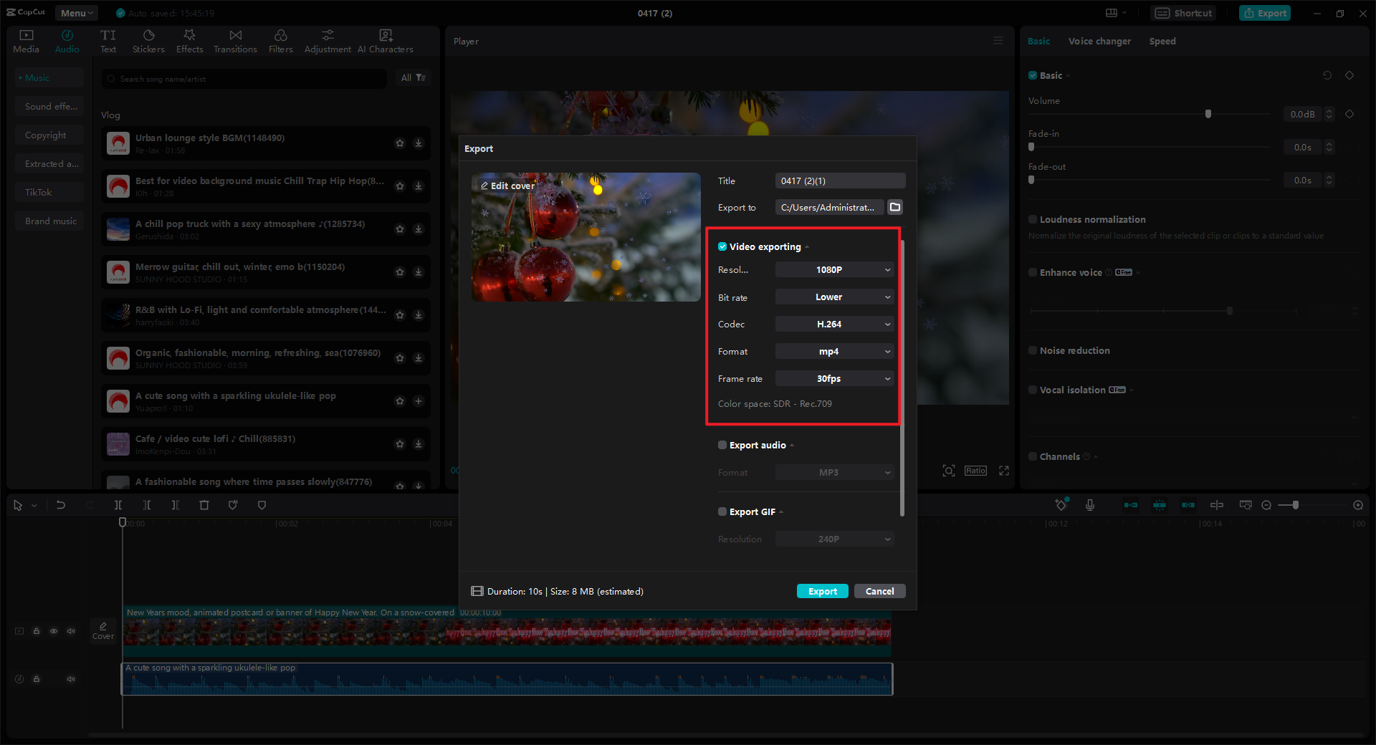Zoom in on the timeline
This screenshot has height=745, width=1376.
point(1357,505)
